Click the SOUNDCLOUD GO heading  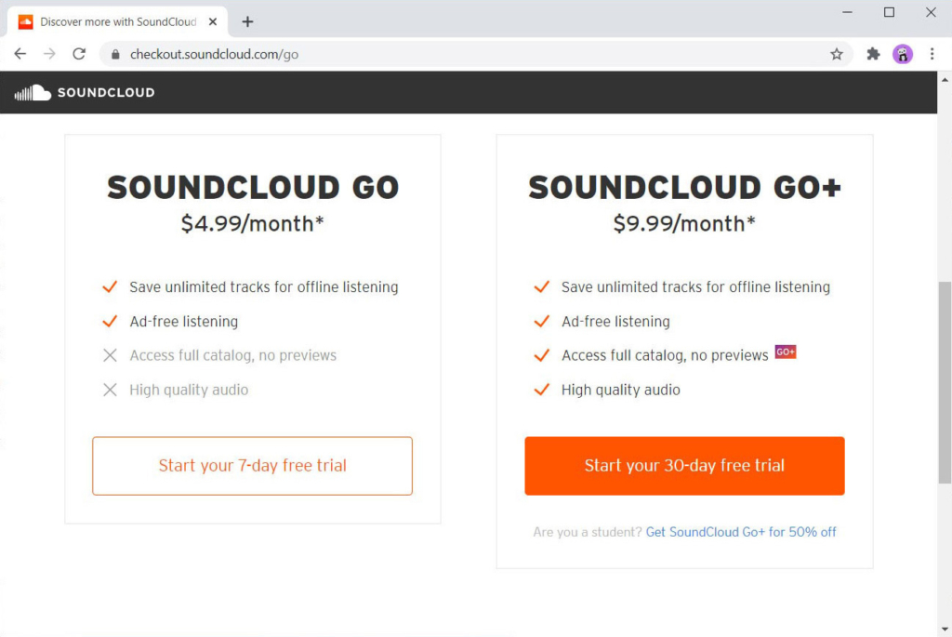(253, 187)
